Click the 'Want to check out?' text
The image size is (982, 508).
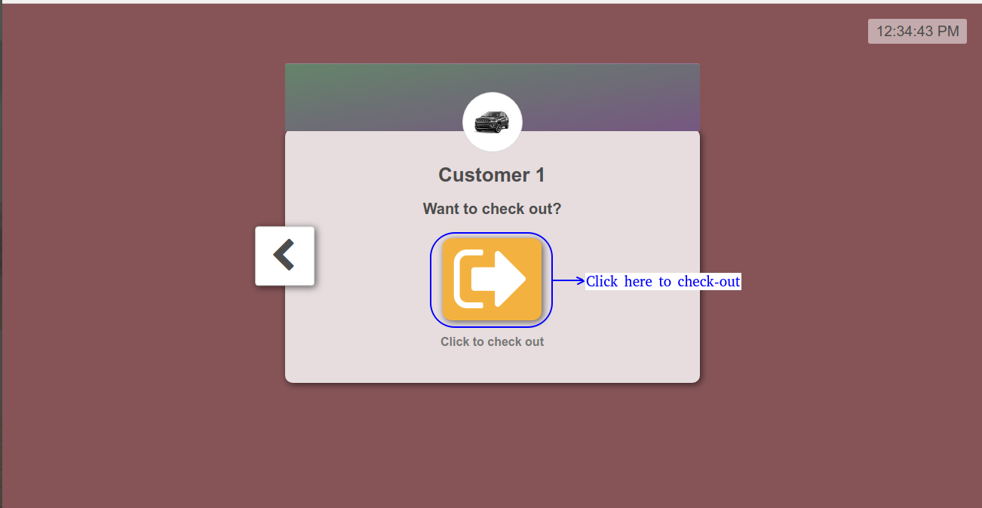tap(492, 209)
